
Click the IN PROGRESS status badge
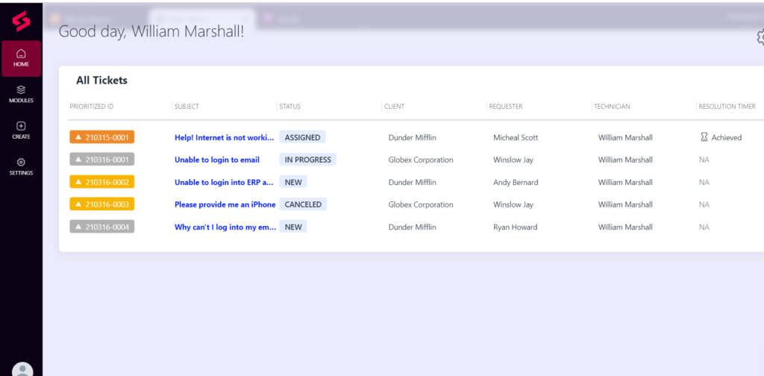[307, 160]
